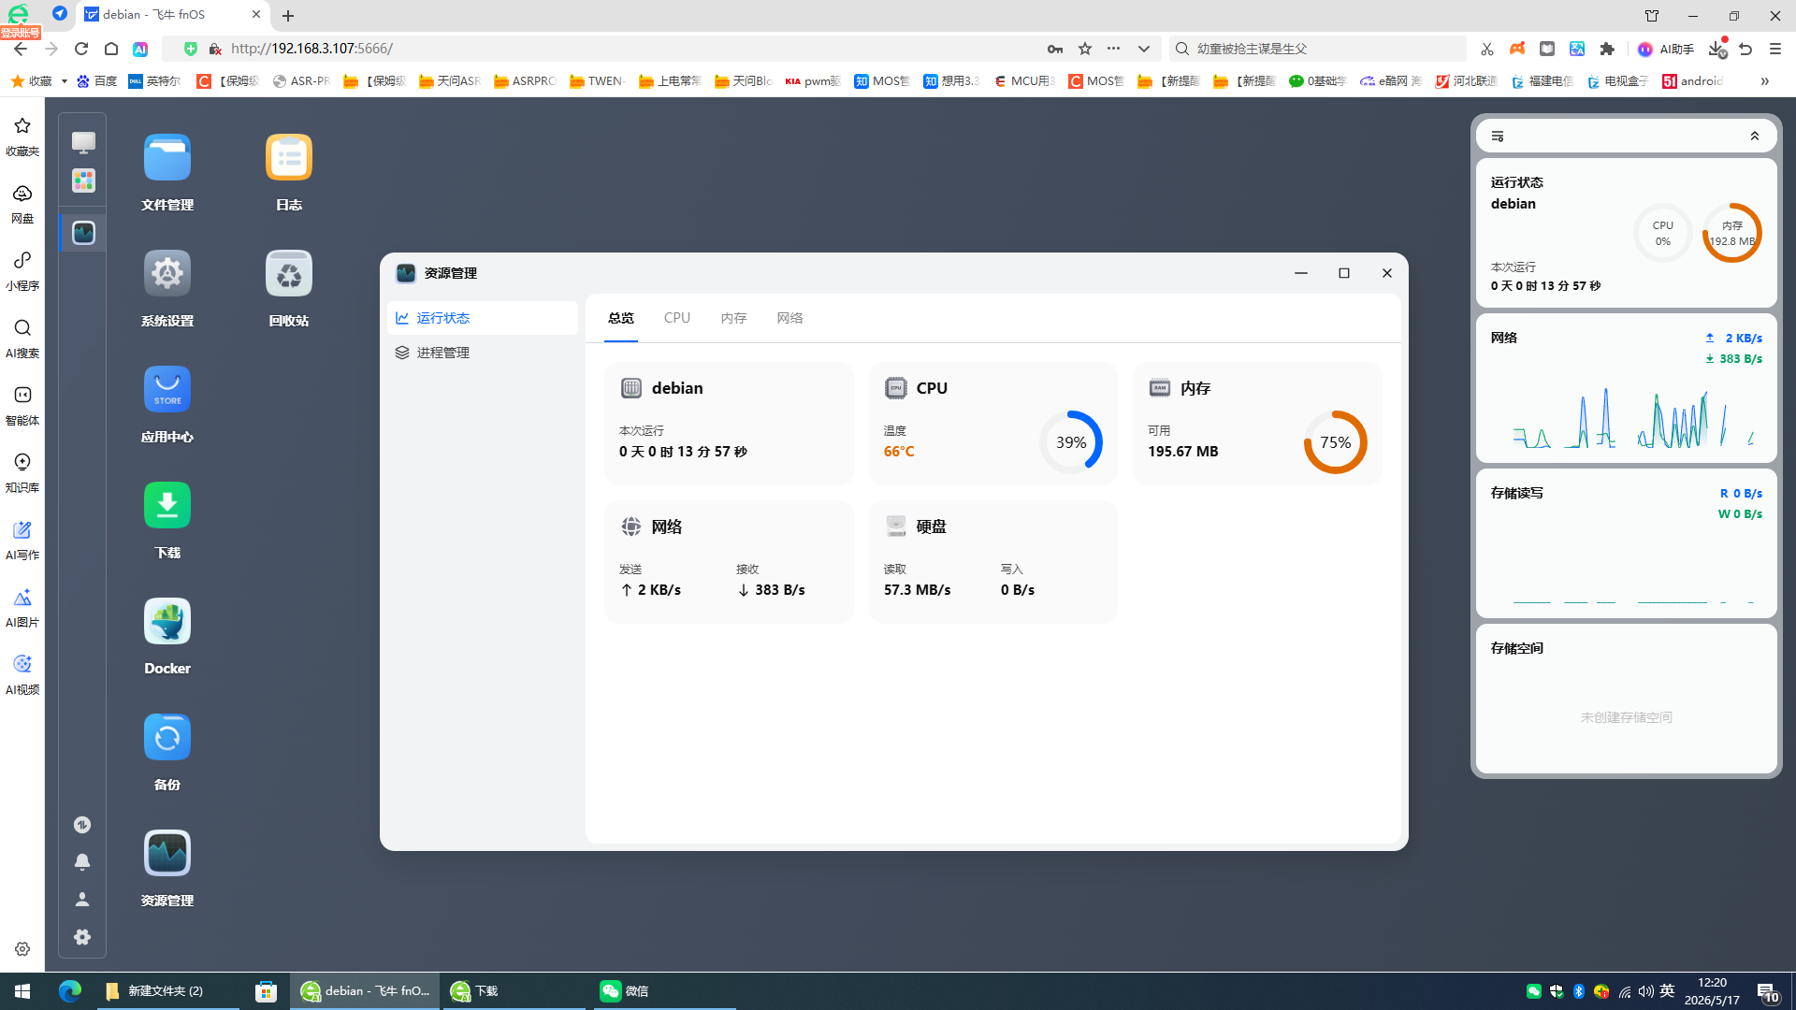Expand address bar dropdown chevron

1144,49
